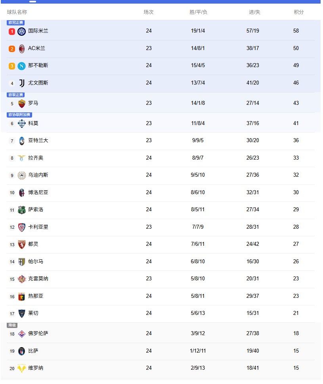Click the Verona (维罗纳) club logo

(22, 369)
